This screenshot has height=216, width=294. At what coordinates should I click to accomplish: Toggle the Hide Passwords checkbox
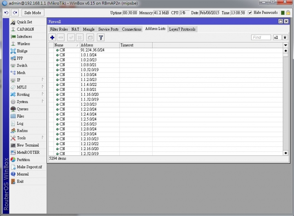250,13
